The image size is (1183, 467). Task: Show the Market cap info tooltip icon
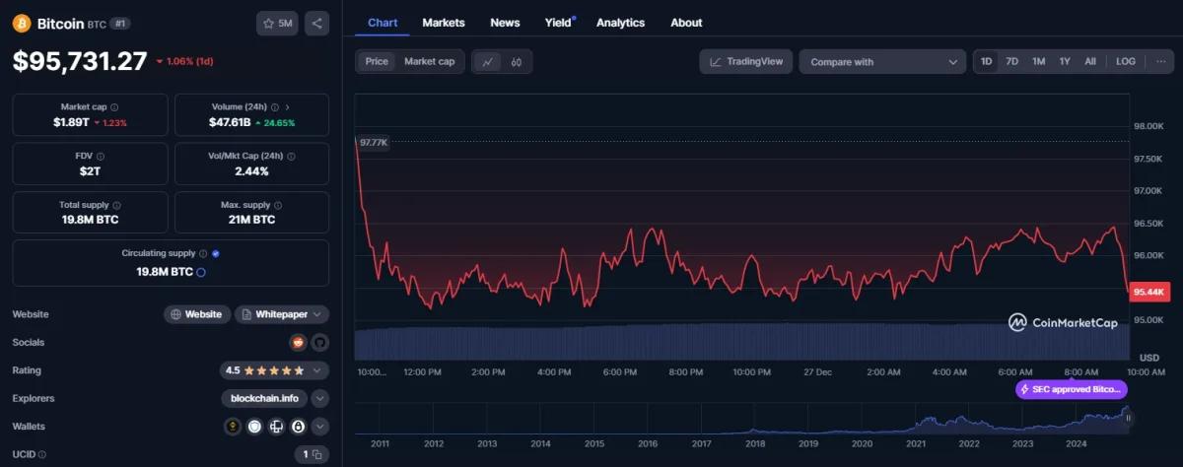coord(114,107)
